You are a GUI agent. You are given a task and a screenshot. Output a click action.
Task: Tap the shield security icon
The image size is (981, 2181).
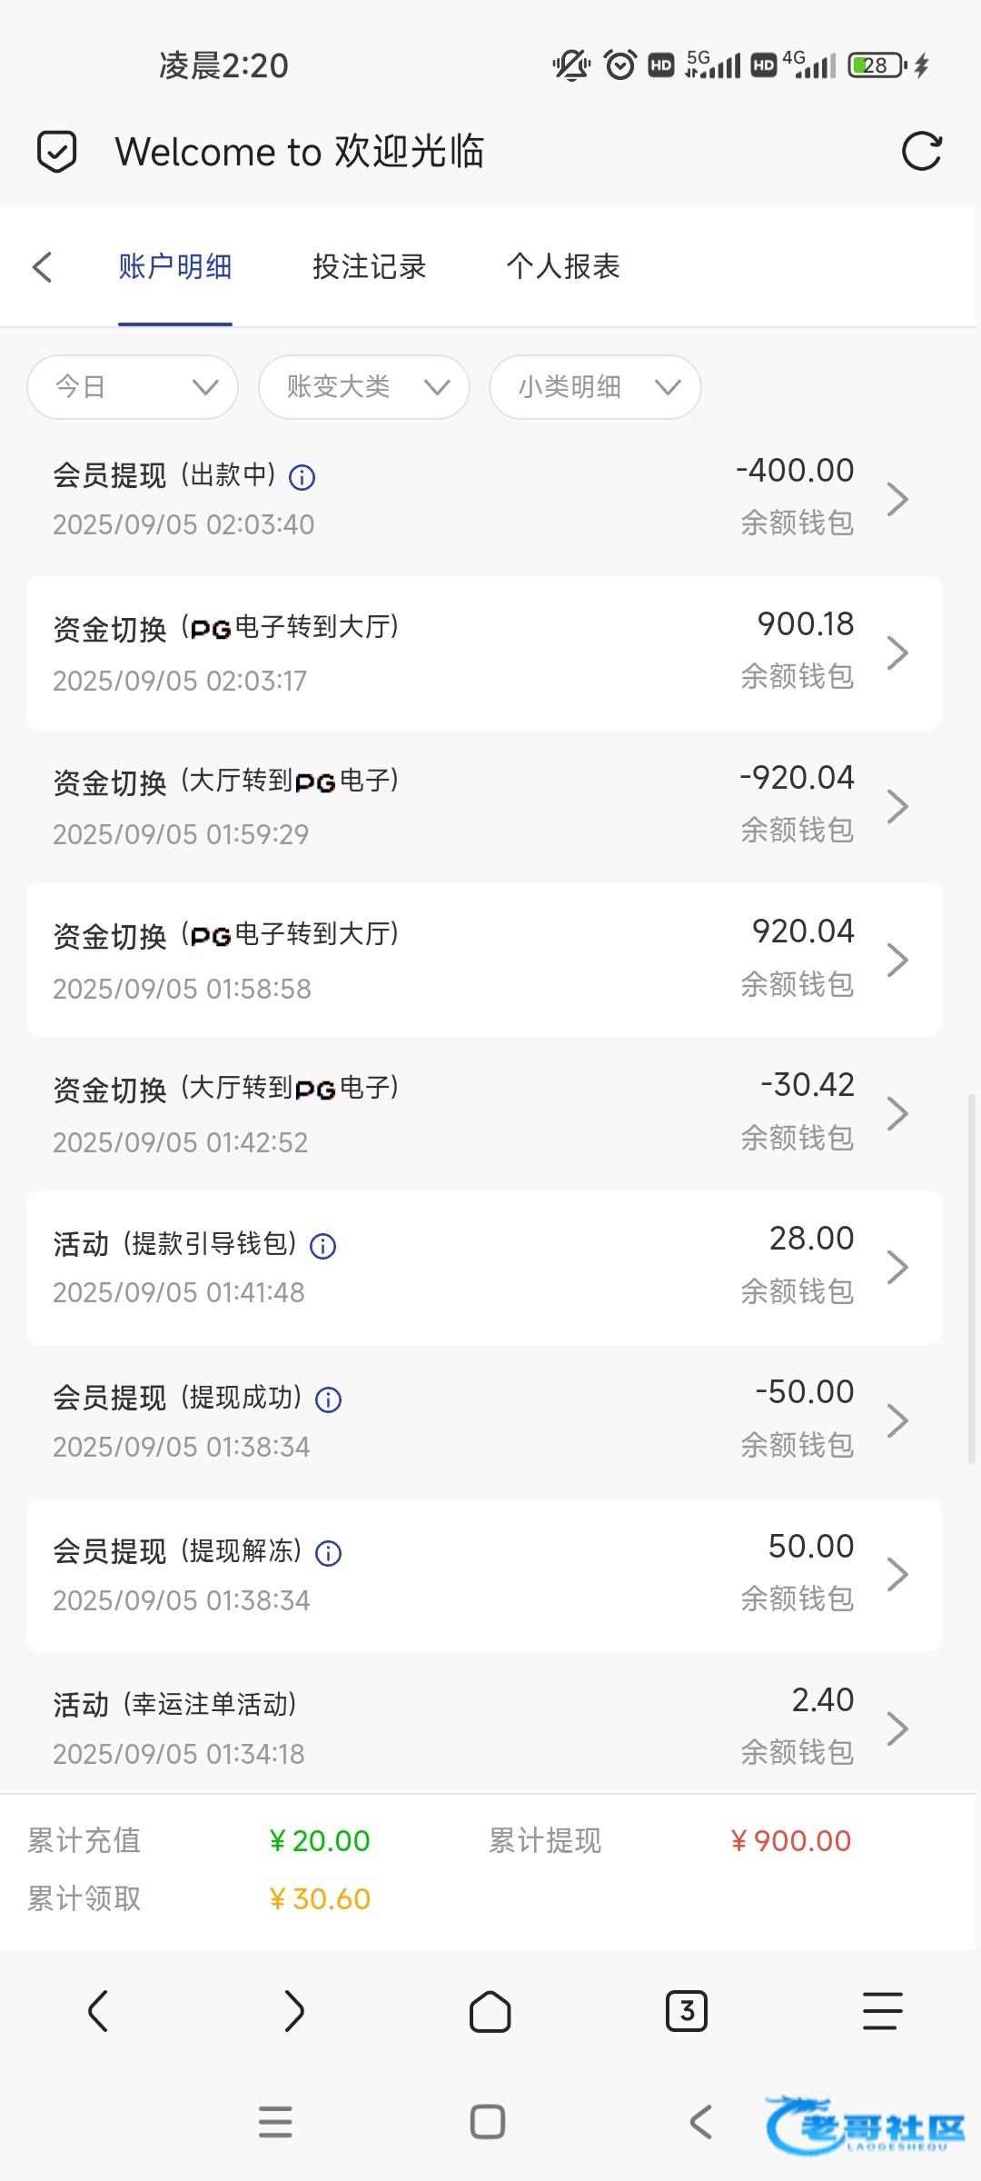[x=56, y=151]
